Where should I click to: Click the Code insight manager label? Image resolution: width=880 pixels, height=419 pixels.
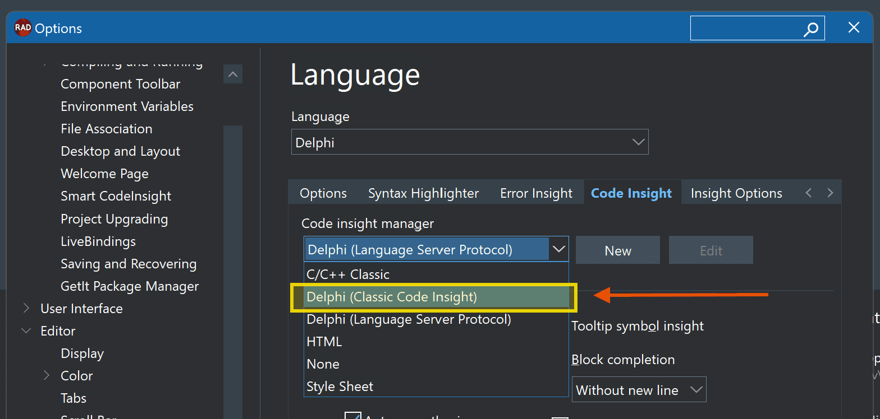(368, 224)
